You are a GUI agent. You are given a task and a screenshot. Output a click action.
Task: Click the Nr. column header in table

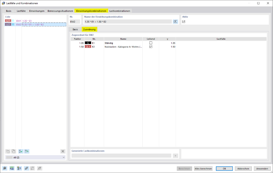(x=94, y=39)
